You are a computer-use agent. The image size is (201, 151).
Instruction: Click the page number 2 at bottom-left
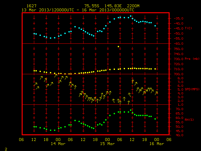click(6, 149)
